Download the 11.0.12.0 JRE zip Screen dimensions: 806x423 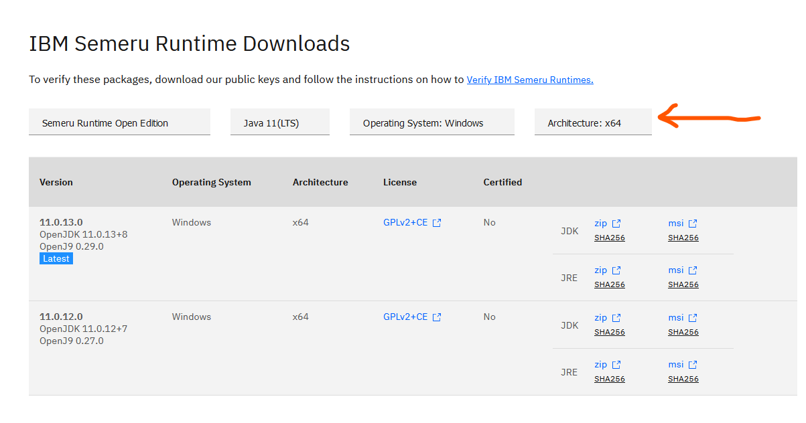tap(600, 365)
